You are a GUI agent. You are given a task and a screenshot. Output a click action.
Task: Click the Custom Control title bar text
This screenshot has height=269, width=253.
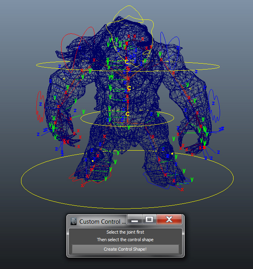(x=102, y=222)
